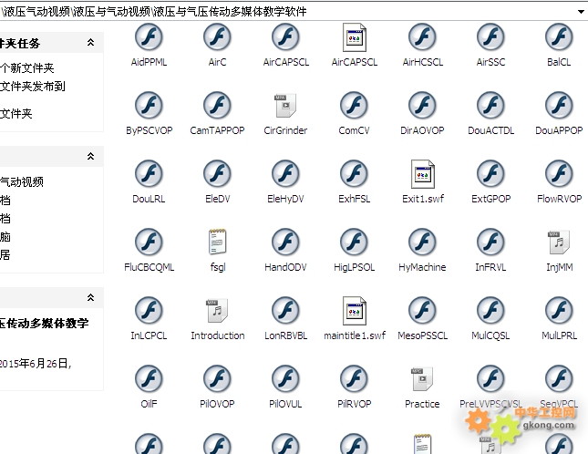Select the ExtGPOP Flash file icon
Image resolution: width=588 pixels, height=454 pixels.
pos(490,173)
